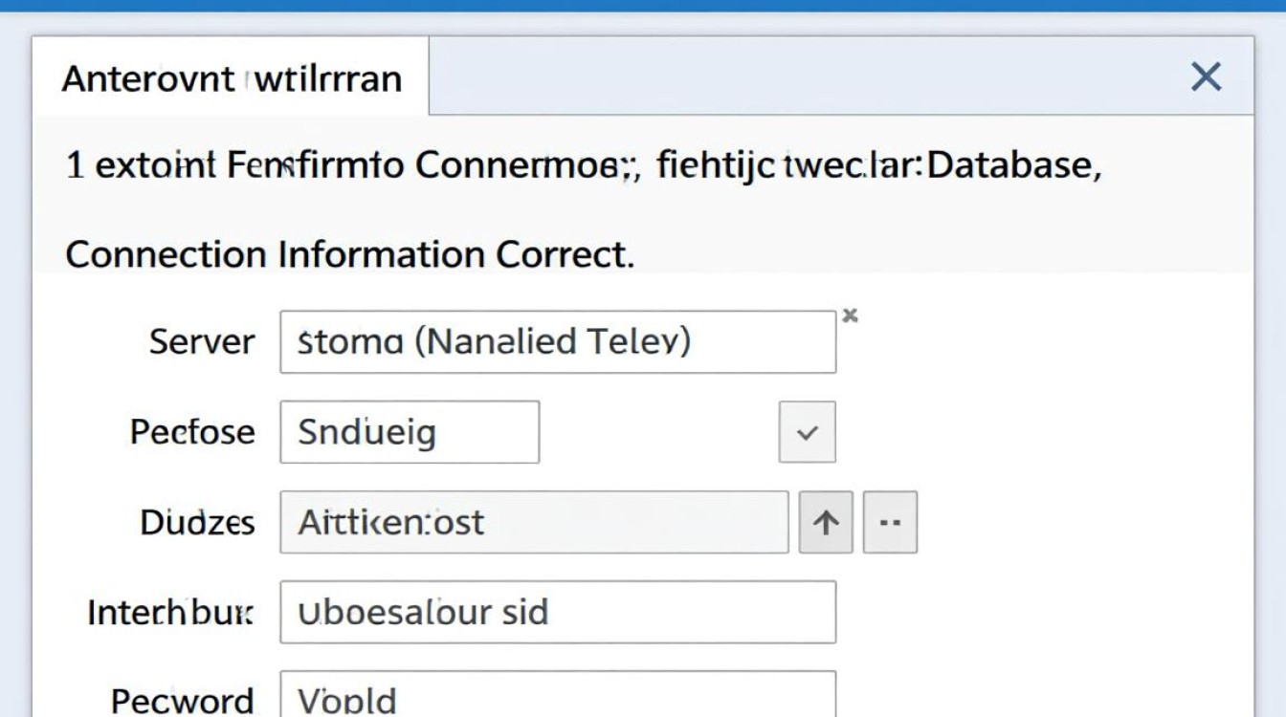This screenshot has height=717, width=1286.
Task: Click the "Dudzes" field label
Action: (197, 522)
